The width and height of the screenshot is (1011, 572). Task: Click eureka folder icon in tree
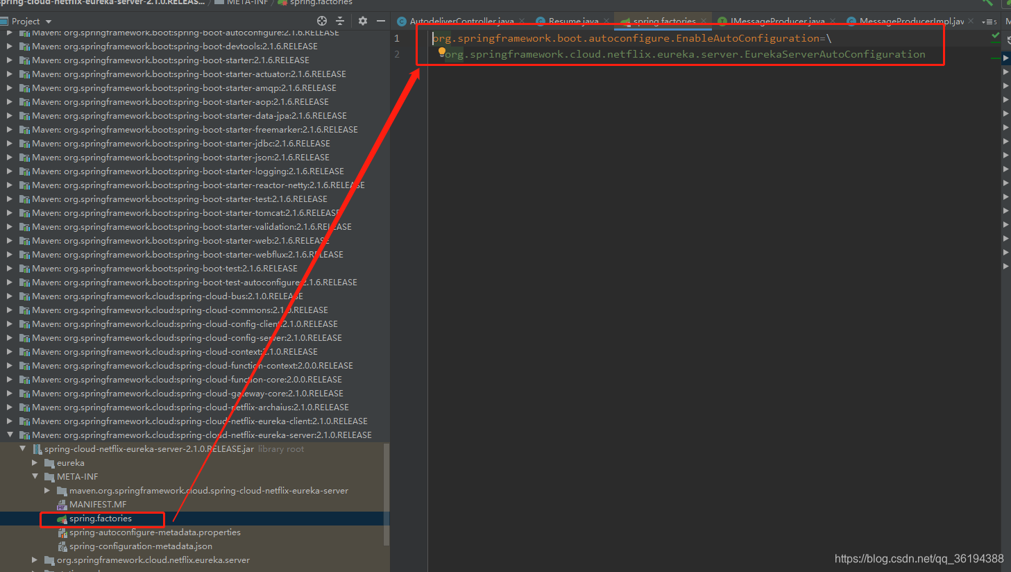(x=49, y=463)
